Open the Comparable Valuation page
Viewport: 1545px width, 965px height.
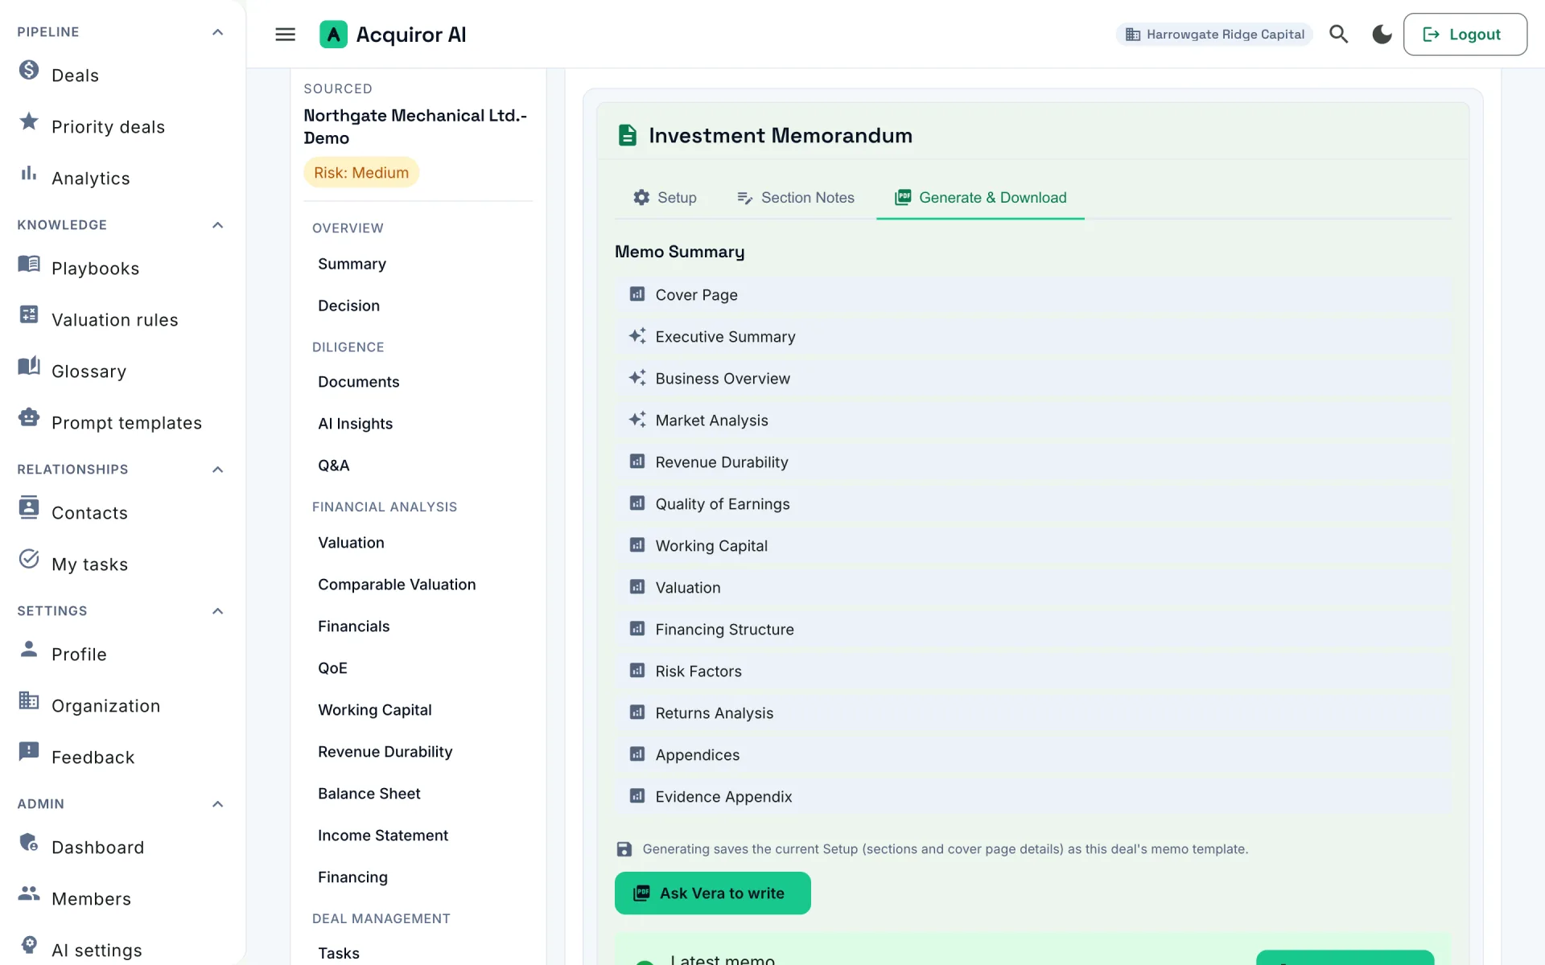397,585
